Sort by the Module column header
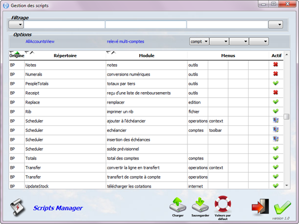 click(147, 56)
